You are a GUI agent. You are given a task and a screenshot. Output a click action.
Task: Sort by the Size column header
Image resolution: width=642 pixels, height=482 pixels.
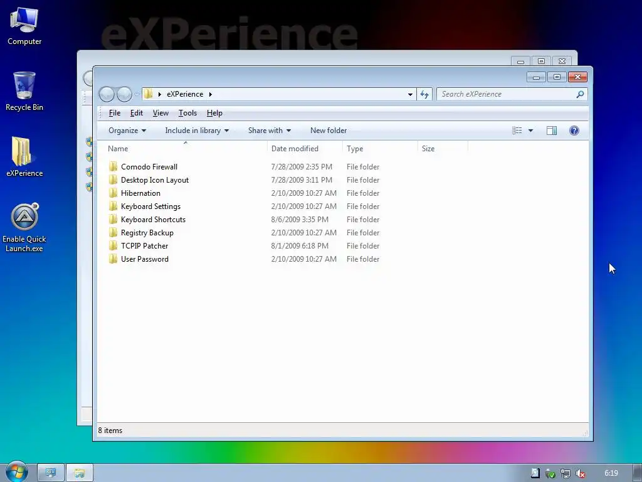pyautogui.click(x=443, y=148)
